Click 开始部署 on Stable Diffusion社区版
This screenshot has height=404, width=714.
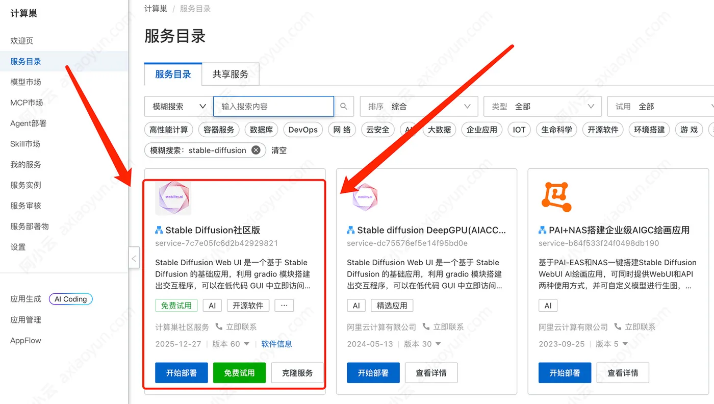(x=182, y=373)
